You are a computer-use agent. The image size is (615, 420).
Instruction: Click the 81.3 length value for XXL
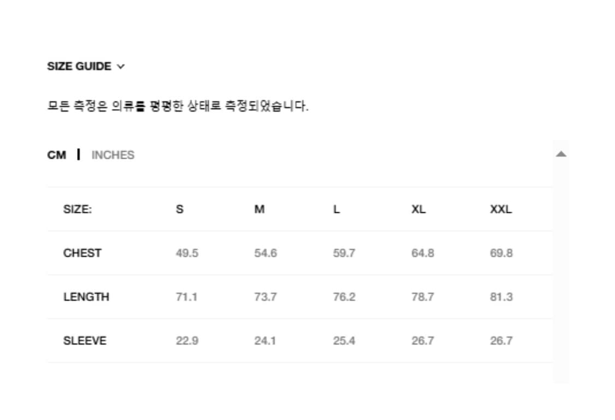[501, 297]
